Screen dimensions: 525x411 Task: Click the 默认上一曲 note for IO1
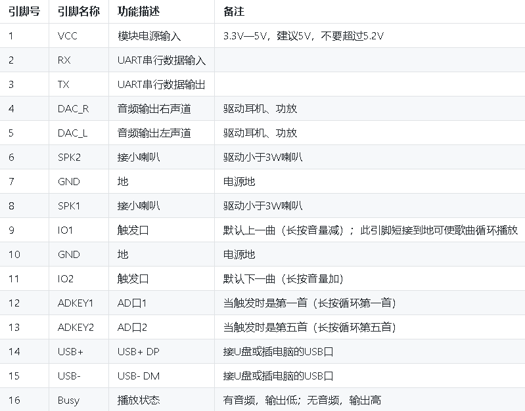pos(371,230)
